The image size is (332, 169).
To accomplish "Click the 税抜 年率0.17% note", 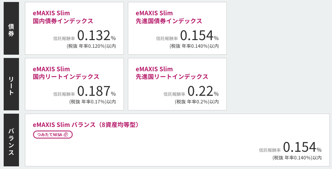I will pyautogui.click(x=93, y=102).
